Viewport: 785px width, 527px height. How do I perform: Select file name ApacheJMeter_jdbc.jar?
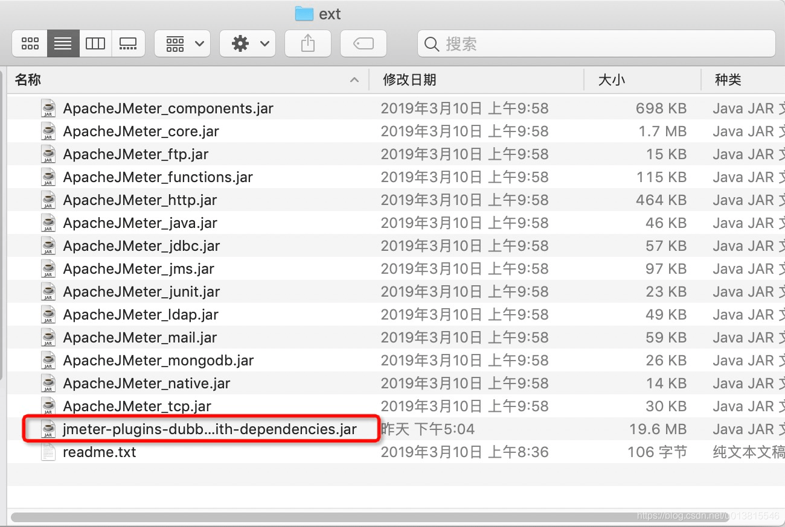[141, 246]
